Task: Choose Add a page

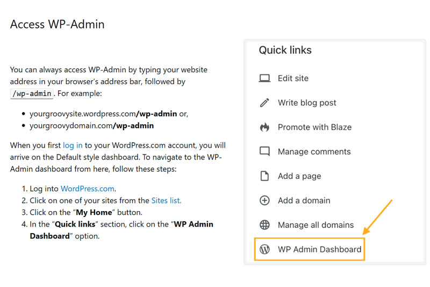Action: coord(299,176)
